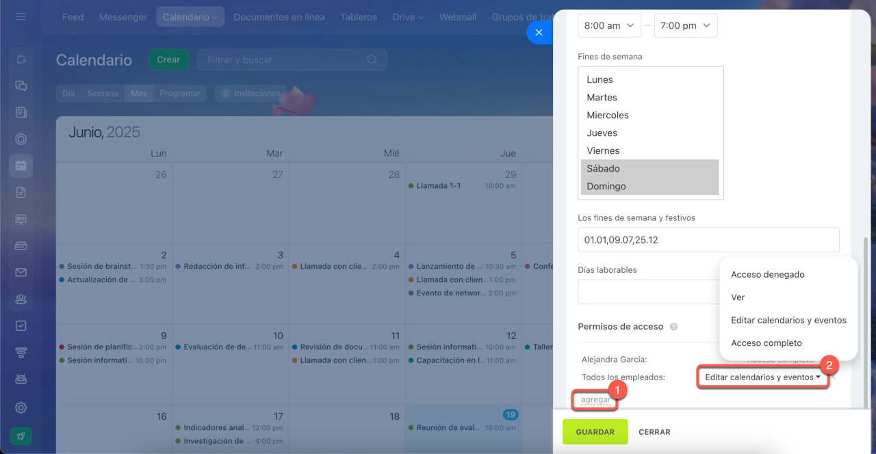Open the settings gear icon in sidebar
Screen dimensions: 876x454
pos(21,408)
